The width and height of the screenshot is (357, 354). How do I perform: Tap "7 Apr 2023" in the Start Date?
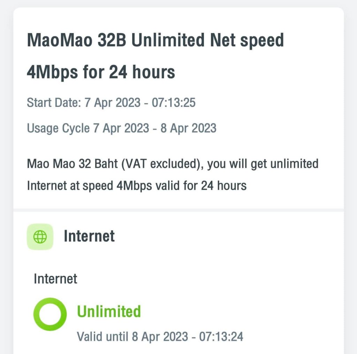[112, 103]
